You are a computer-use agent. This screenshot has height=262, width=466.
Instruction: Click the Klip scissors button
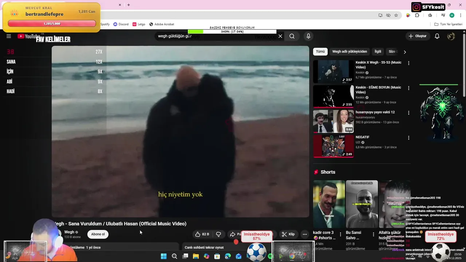coord(288,234)
